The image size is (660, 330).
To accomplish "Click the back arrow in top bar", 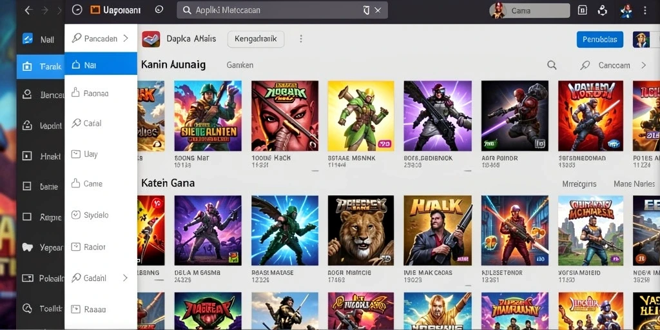I will point(28,10).
